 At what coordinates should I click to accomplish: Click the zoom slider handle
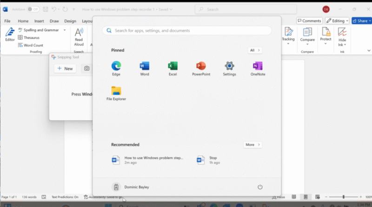[x=343, y=197]
